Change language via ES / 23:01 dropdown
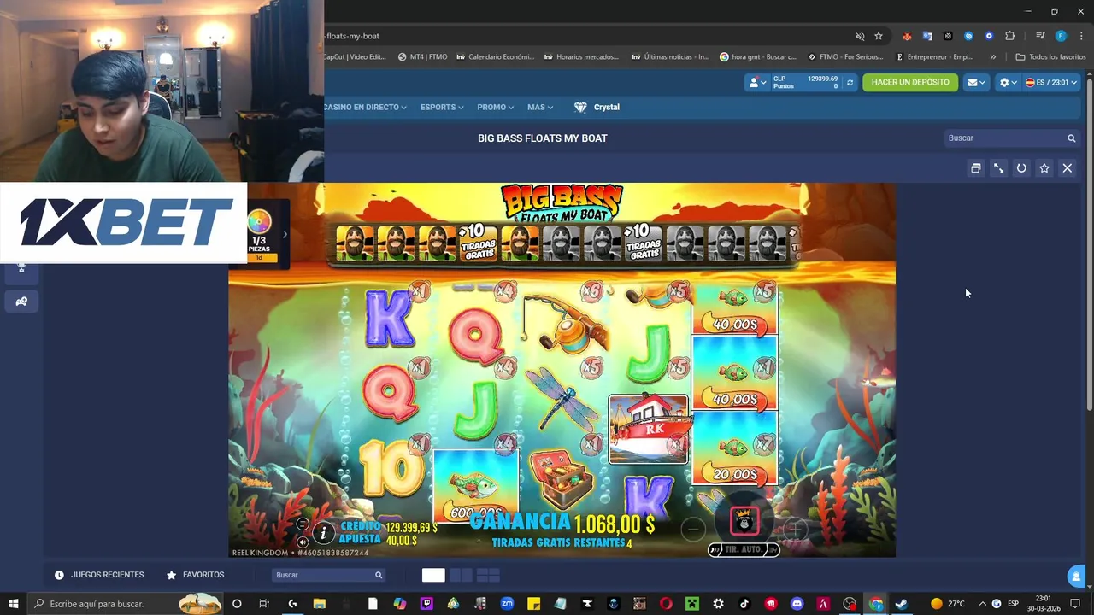The image size is (1094, 615). (x=1051, y=83)
